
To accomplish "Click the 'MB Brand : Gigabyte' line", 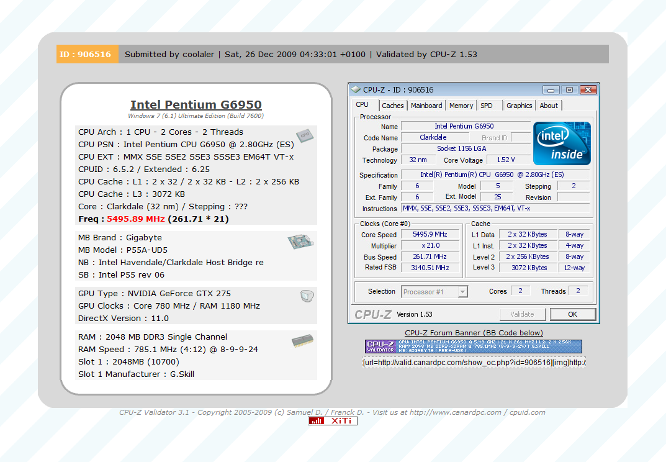I will coord(120,238).
